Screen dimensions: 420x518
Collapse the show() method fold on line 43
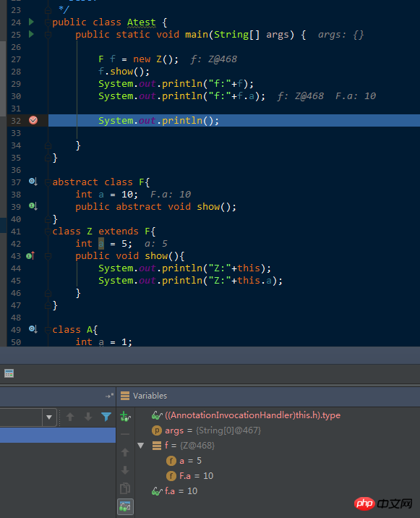48,256
